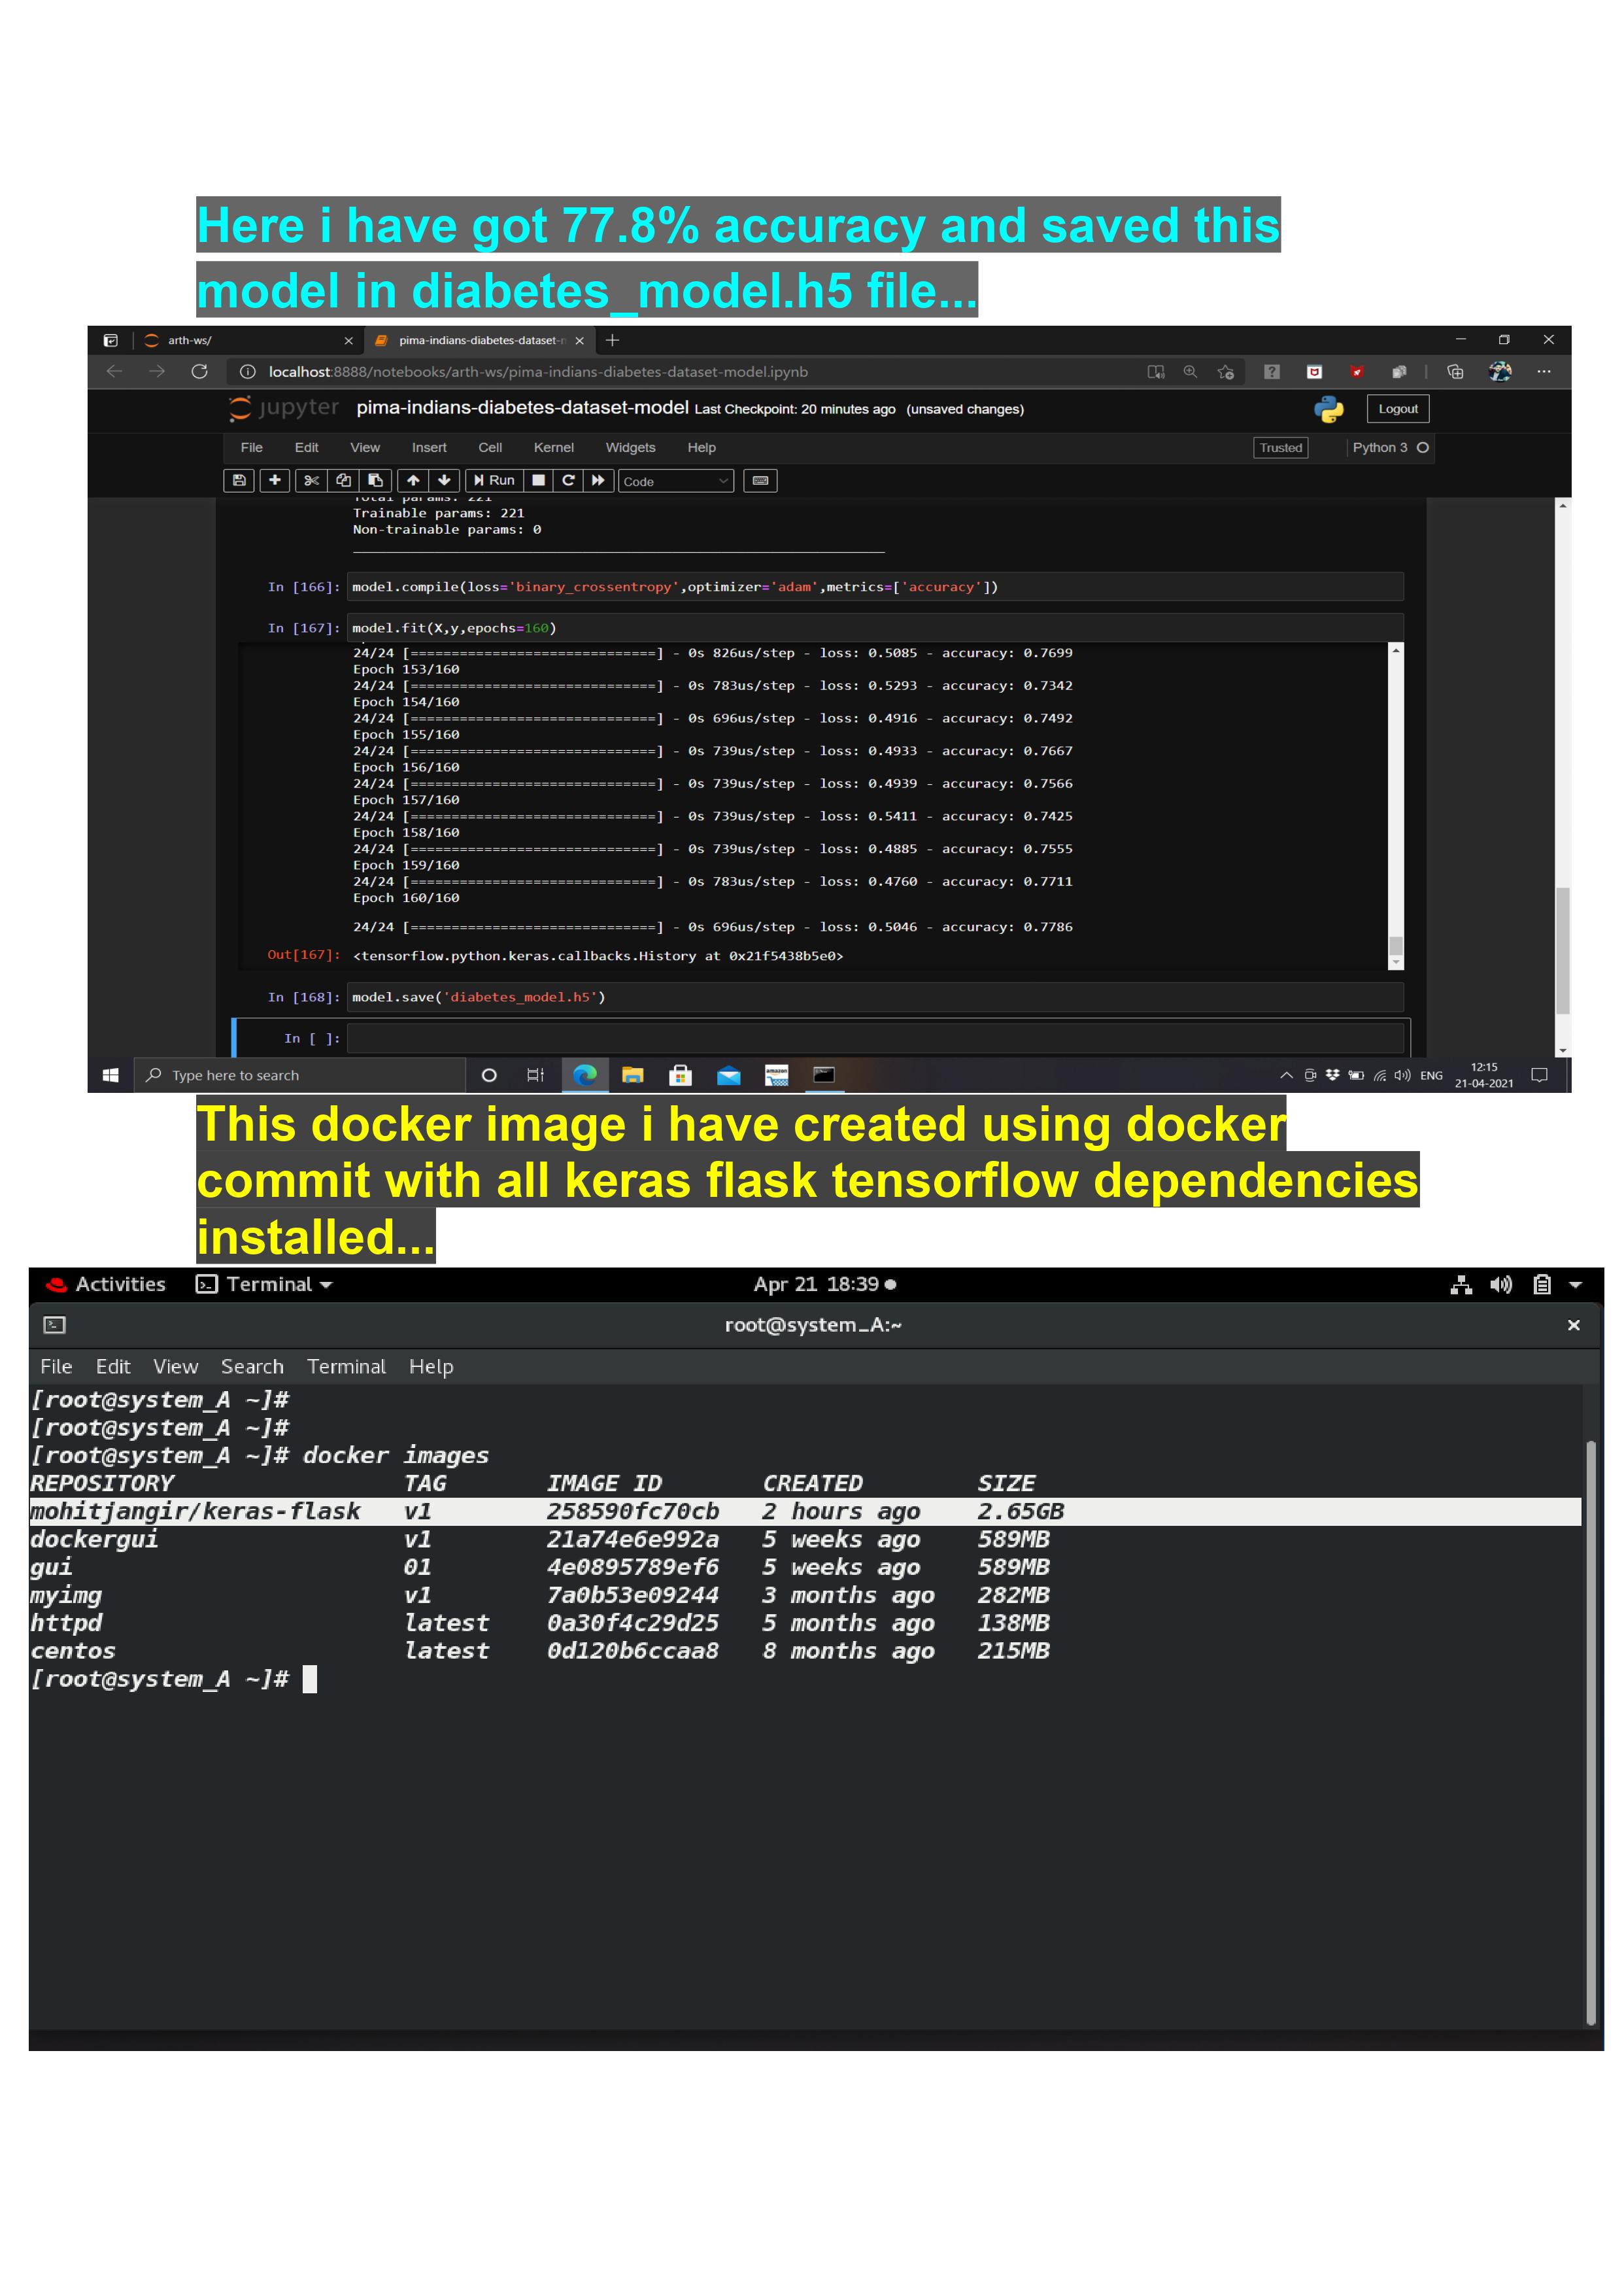Open the Search menu in the terminal
The image size is (1624, 2295).
tap(252, 1366)
